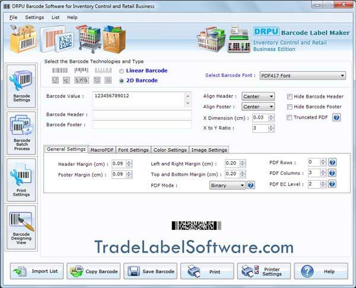Click the Barcode Header input field

(142, 114)
